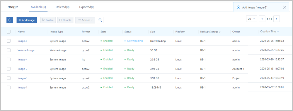Open the Image-2 link

pyautogui.click(x=23, y=69)
